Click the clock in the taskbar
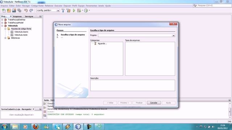 (x=223, y=127)
